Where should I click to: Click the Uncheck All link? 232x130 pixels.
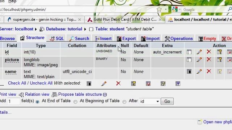coord(41,83)
